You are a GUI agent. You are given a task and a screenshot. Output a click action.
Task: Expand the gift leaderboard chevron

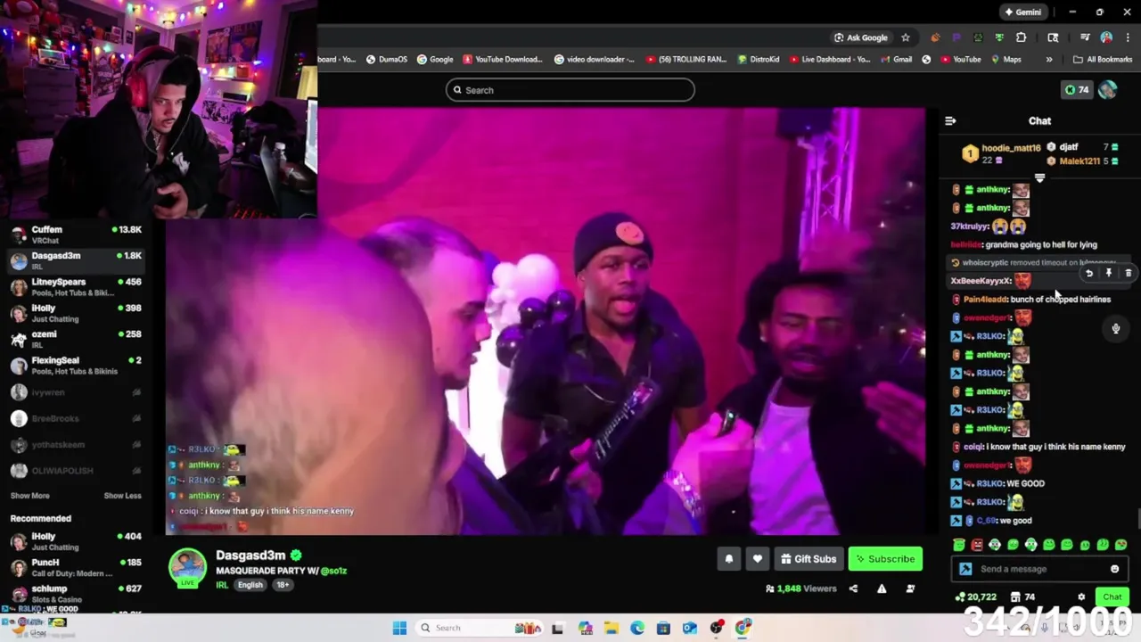coord(1039,178)
